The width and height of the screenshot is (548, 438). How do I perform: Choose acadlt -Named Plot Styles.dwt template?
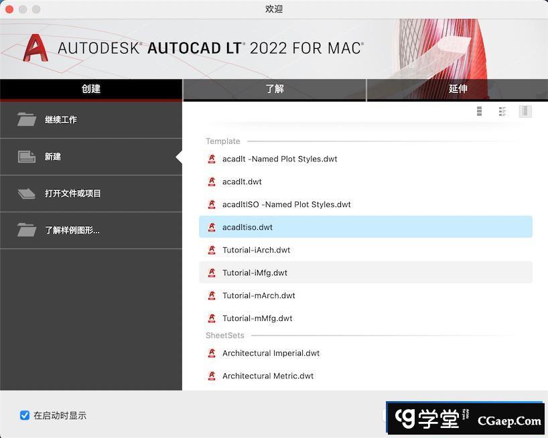click(x=280, y=159)
